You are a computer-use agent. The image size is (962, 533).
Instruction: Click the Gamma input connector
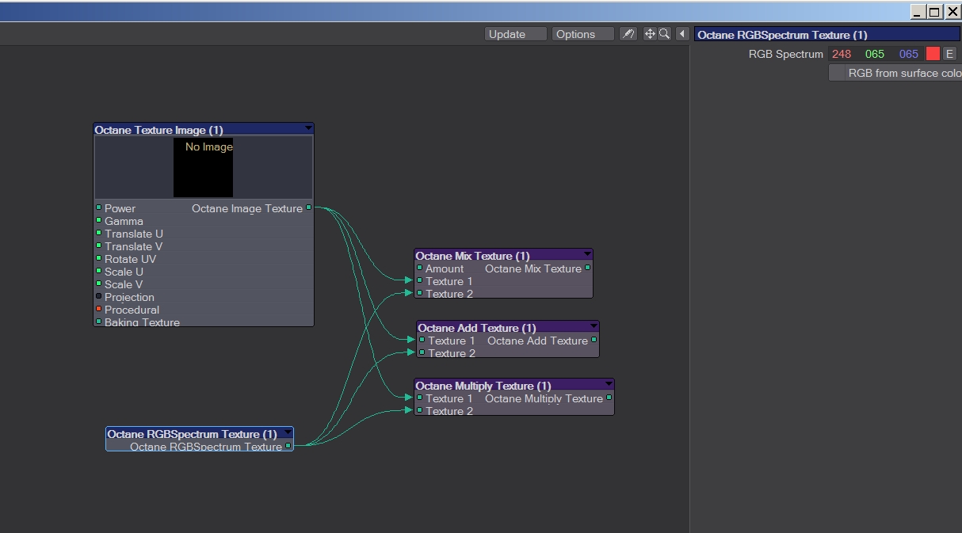click(98, 220)
